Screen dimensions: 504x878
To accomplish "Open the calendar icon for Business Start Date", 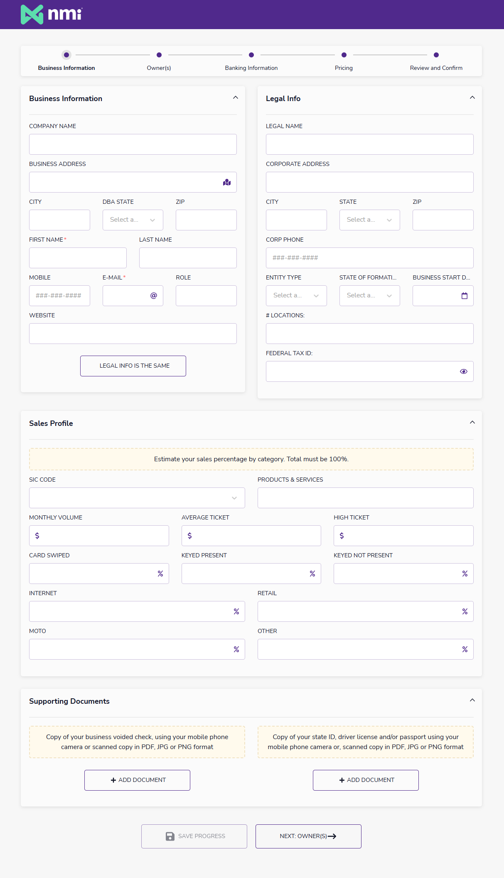I will click(465, 296).
